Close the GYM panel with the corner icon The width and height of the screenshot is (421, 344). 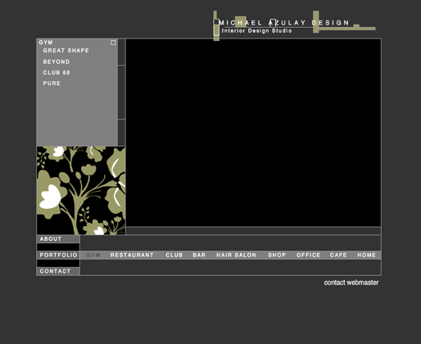(x=113, y=43)
